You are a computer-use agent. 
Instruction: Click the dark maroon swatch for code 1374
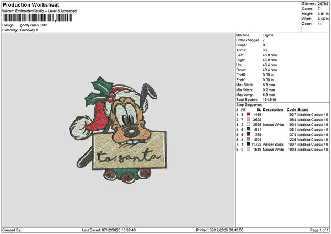coord(248,134)
